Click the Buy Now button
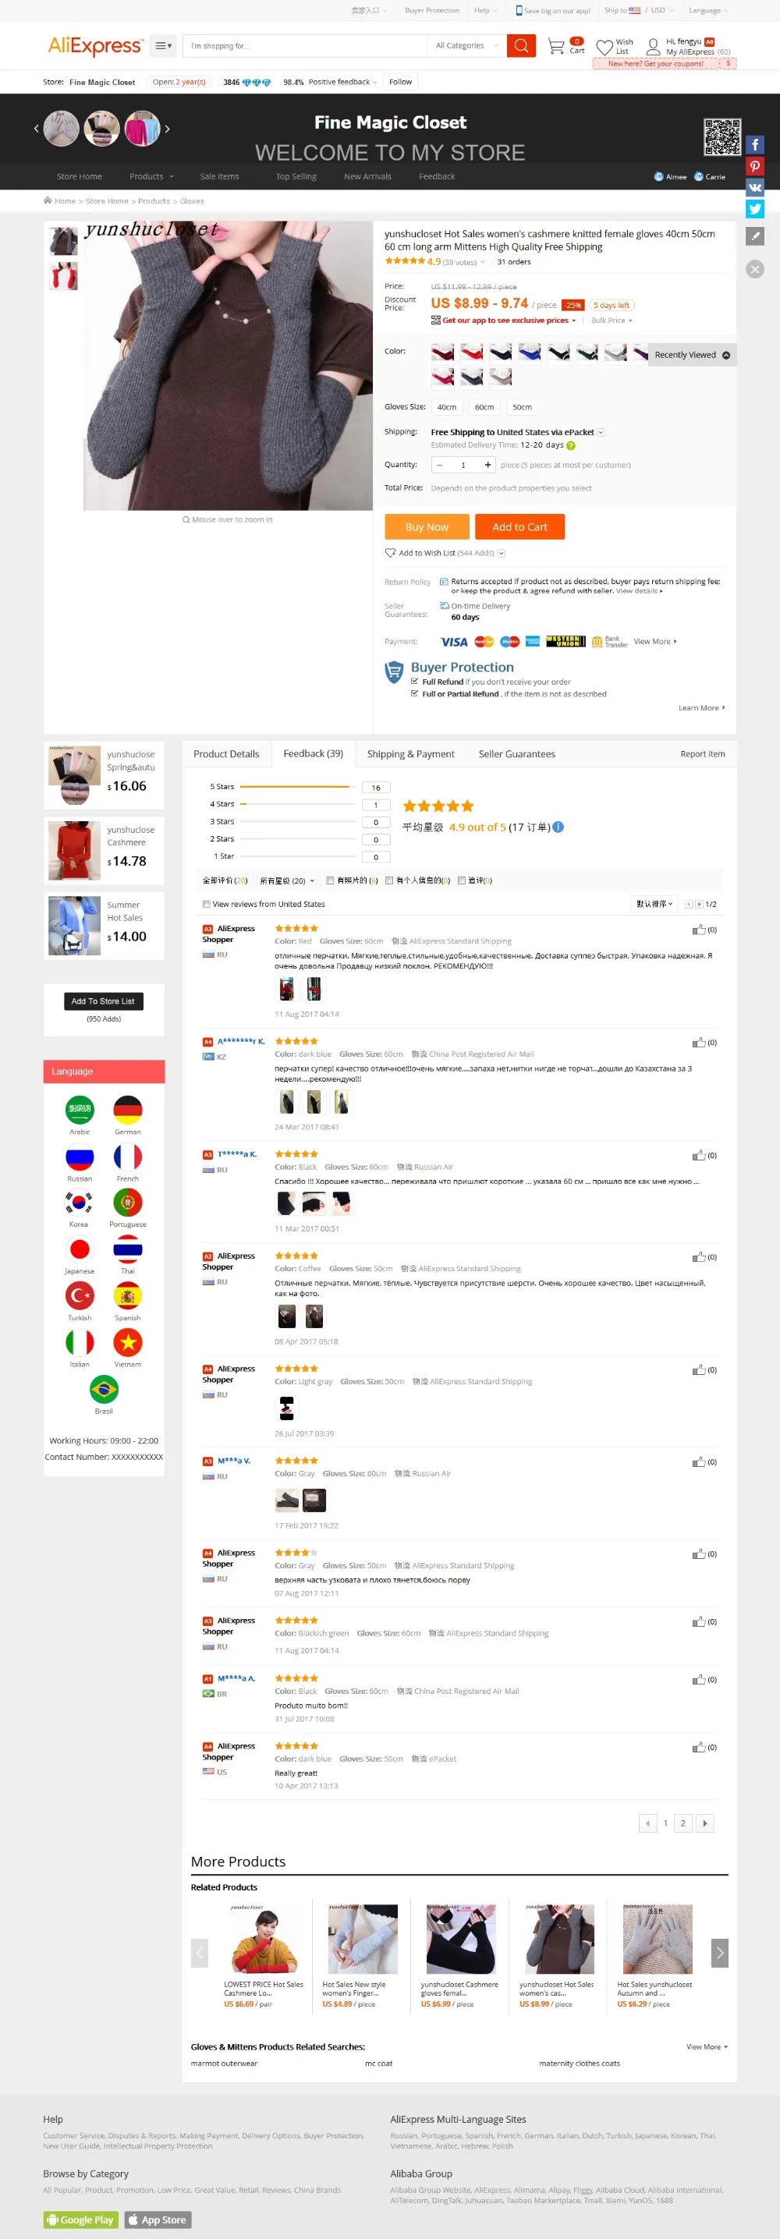780x2239 pixels. pyautogui.click(x=427, y=526)
